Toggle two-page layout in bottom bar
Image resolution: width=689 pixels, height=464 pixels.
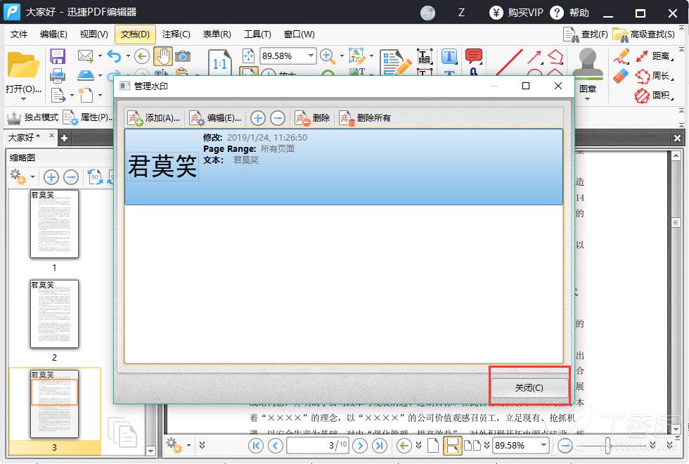(472, 446)
